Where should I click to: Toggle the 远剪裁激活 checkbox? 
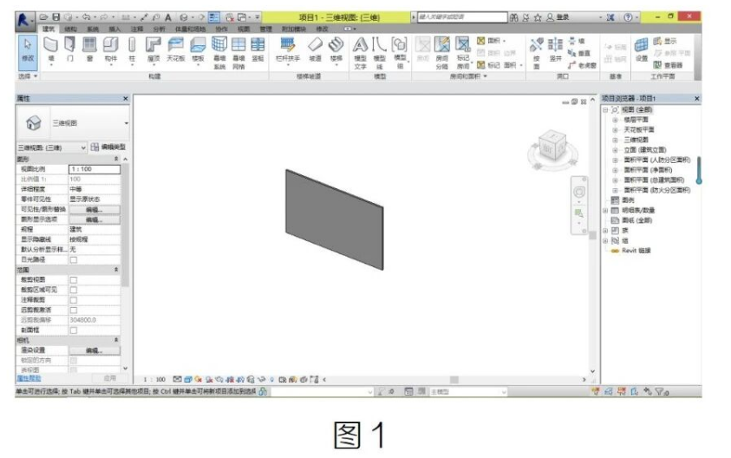click(x=74, y=311)
